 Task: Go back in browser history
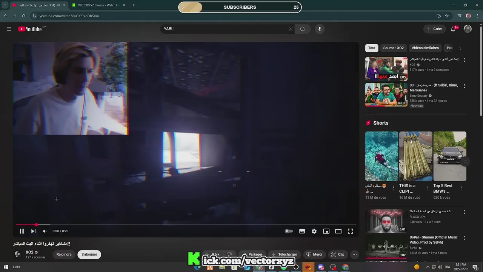[x=5, y=16]
